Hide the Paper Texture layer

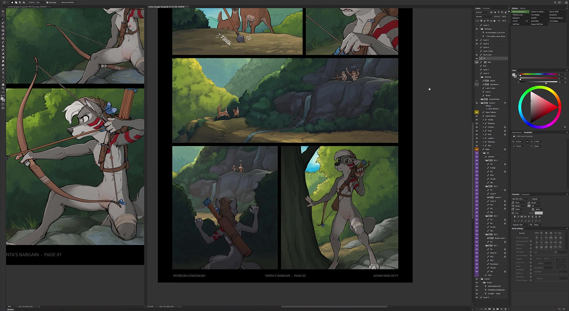[x=477, y=112]
